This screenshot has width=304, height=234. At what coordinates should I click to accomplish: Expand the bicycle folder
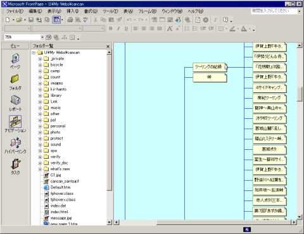[x=40, y=65]
